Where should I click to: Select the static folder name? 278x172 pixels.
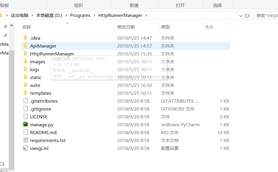[36, 78]
